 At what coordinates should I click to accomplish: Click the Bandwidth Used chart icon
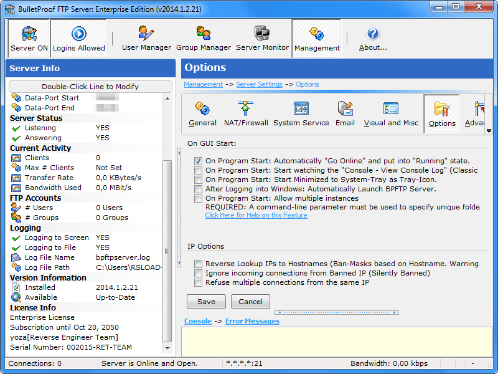(x=16, y=188)
